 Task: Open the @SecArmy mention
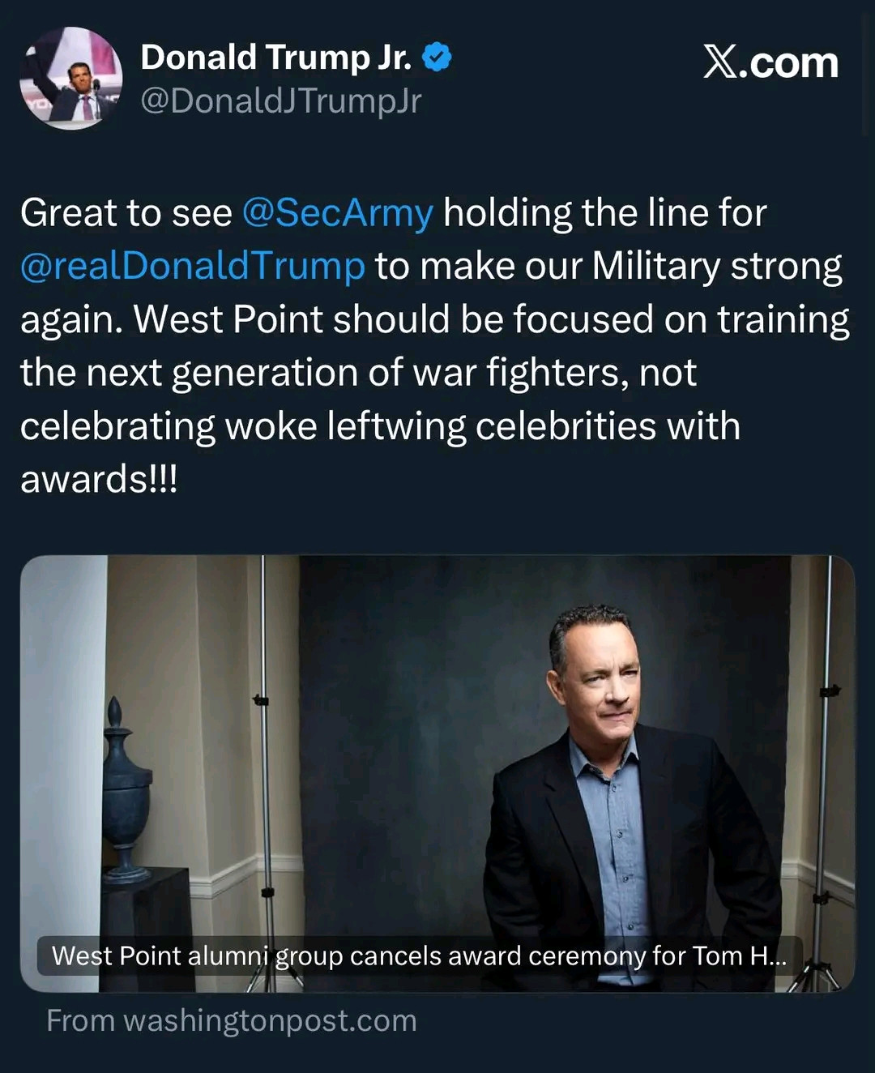click(337, 213)
